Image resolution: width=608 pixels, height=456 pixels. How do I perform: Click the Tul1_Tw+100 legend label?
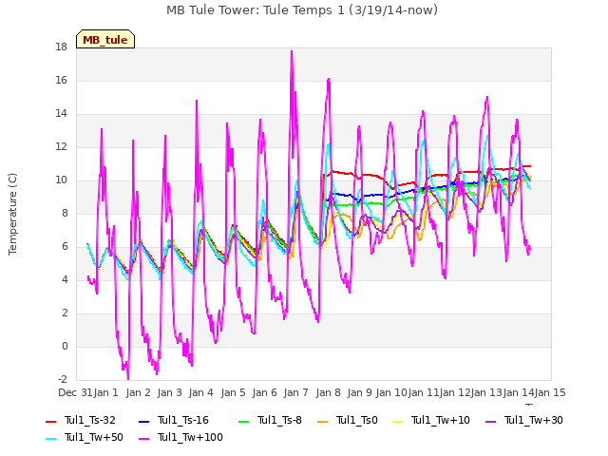[190, 437]
